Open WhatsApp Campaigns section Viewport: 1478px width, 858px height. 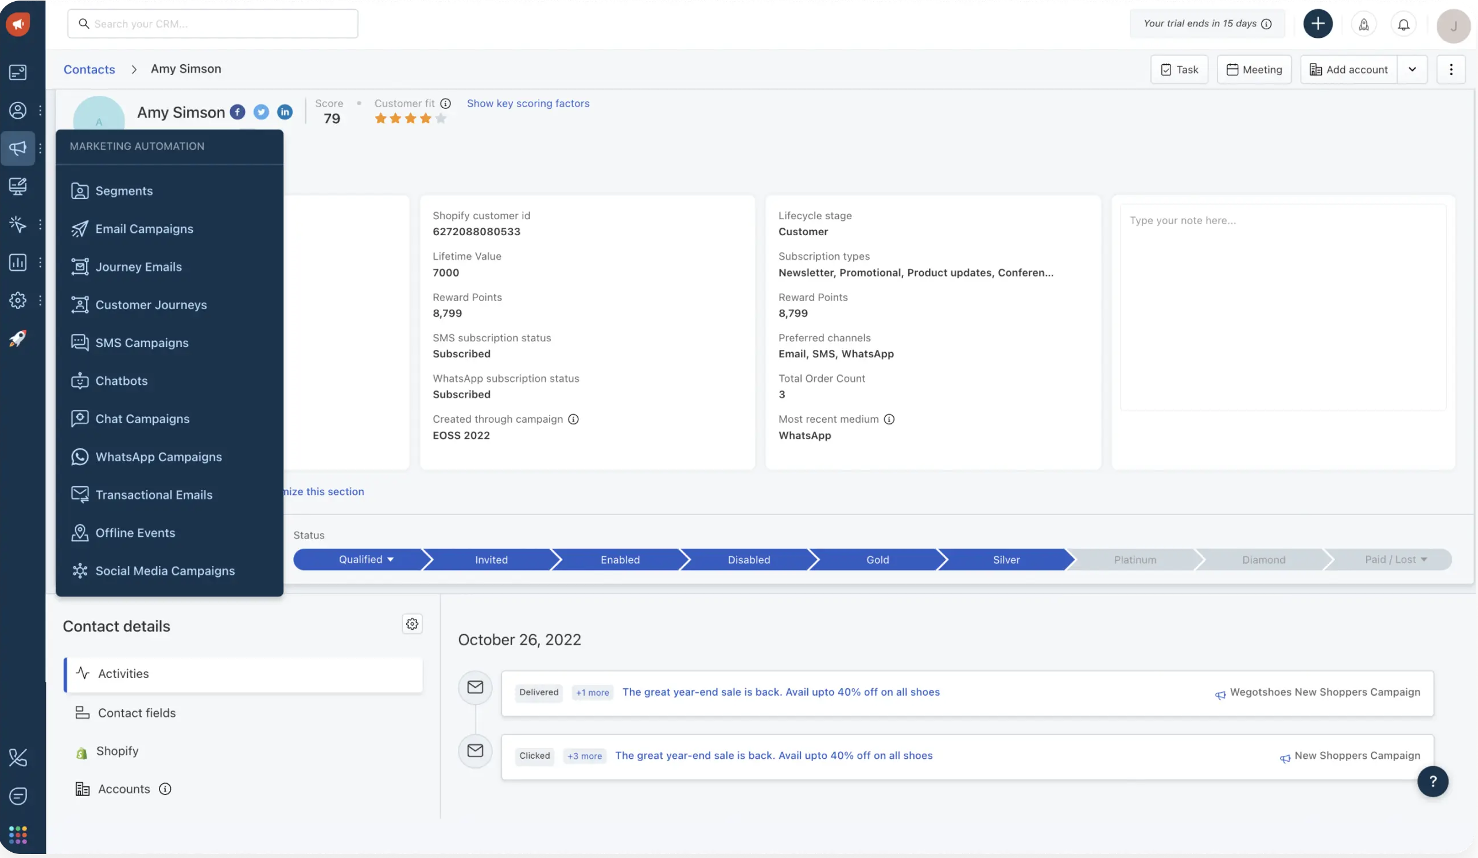(158, 458)
